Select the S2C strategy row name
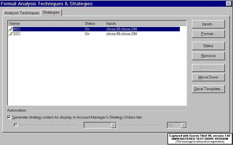The image size is (233, 145). pos(17,34)
